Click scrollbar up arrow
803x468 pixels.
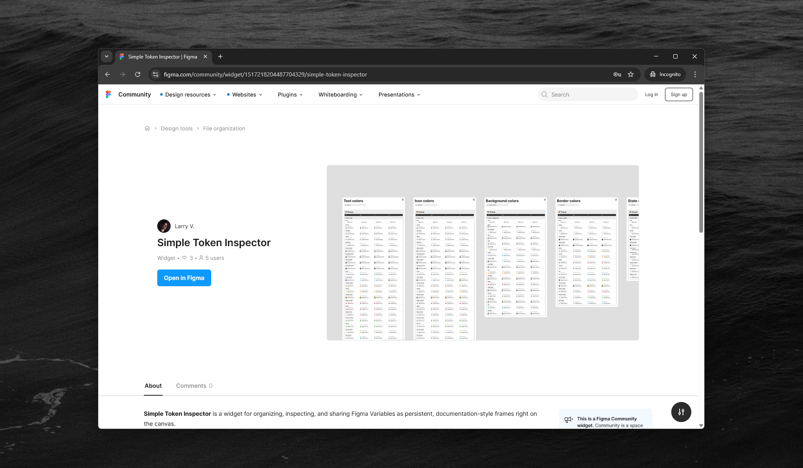coord(701,88)
